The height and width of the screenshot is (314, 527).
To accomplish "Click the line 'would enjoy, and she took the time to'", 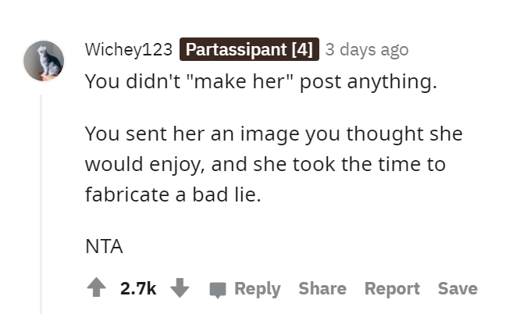I will 265,164.
